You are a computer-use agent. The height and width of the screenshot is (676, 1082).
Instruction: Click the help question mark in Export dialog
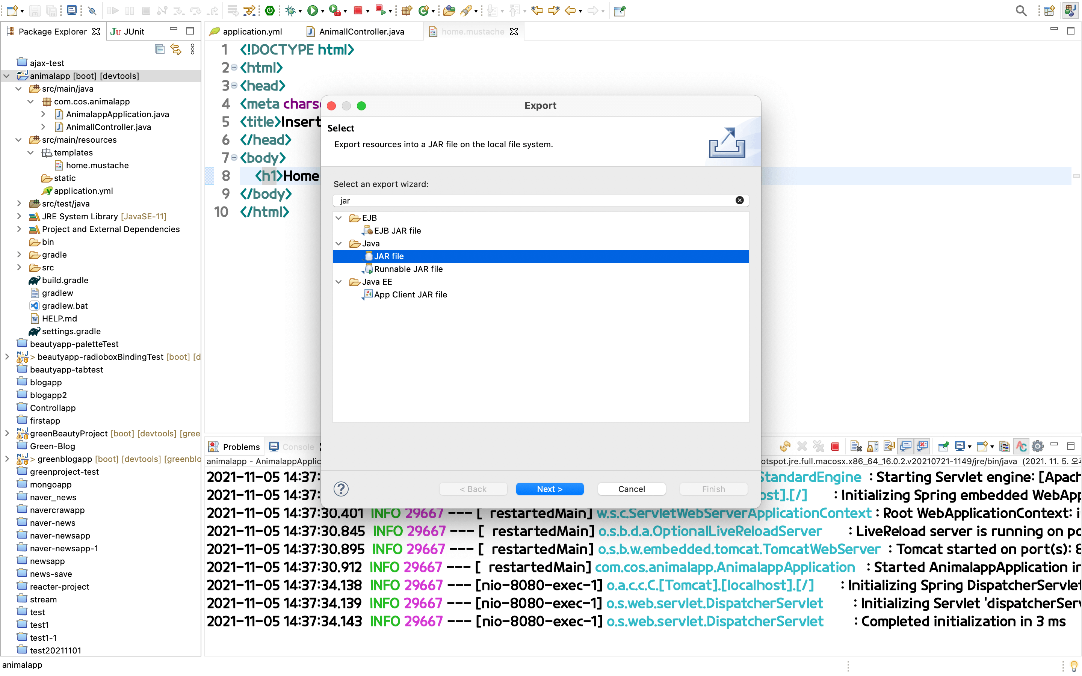341,489
